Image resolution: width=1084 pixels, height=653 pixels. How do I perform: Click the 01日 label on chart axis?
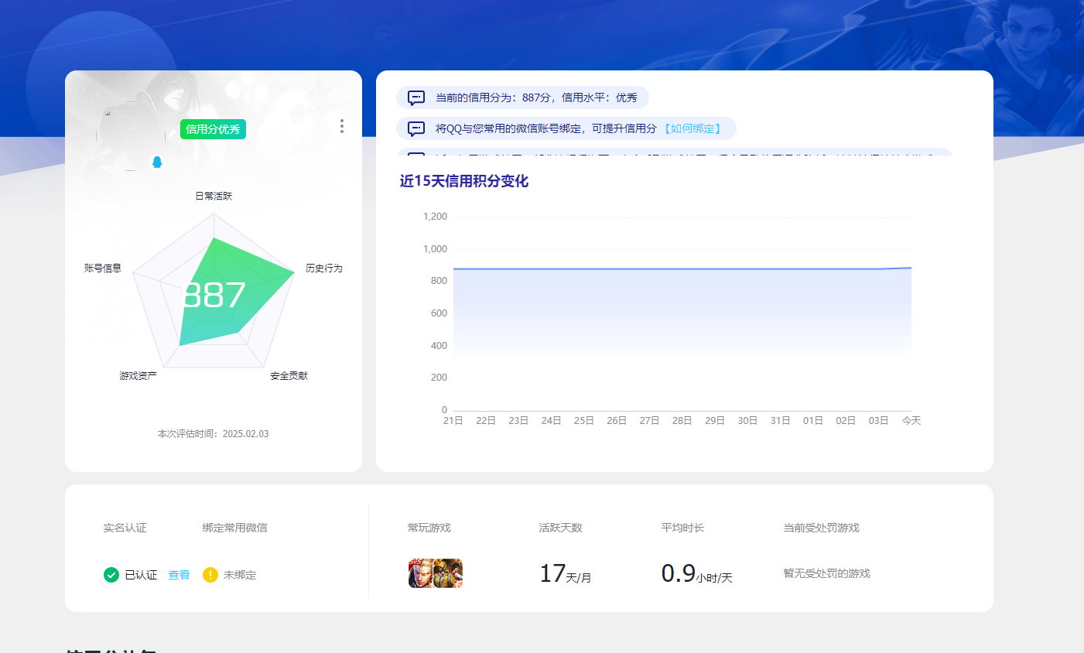(813, 421)
